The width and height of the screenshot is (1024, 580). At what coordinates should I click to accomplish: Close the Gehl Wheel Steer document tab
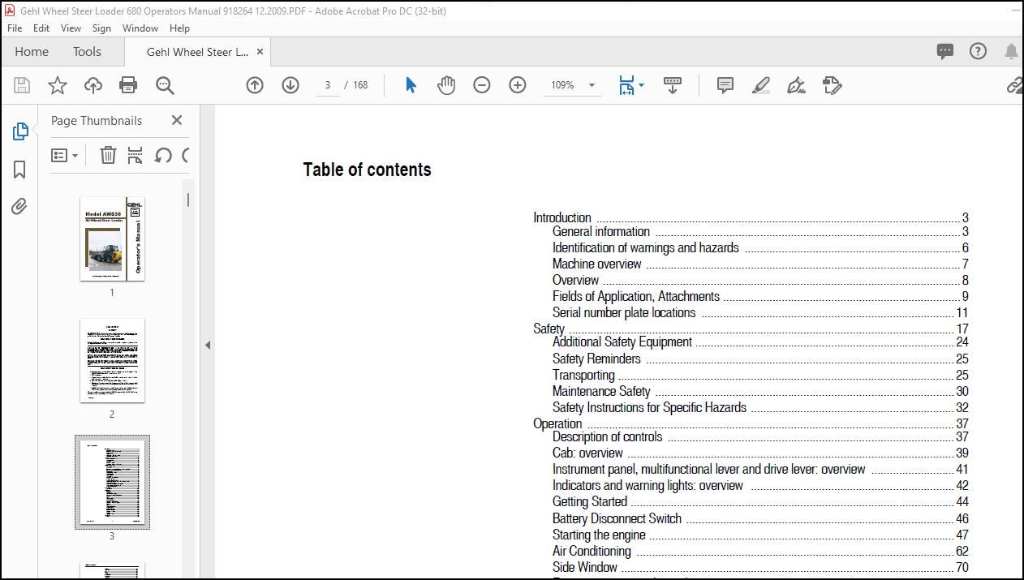point(260,52)
